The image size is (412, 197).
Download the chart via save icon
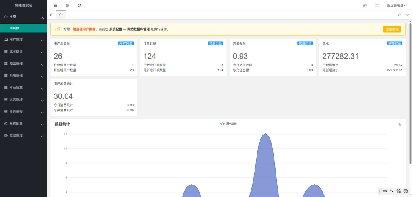pyautogui.click(x=400, y=125)
